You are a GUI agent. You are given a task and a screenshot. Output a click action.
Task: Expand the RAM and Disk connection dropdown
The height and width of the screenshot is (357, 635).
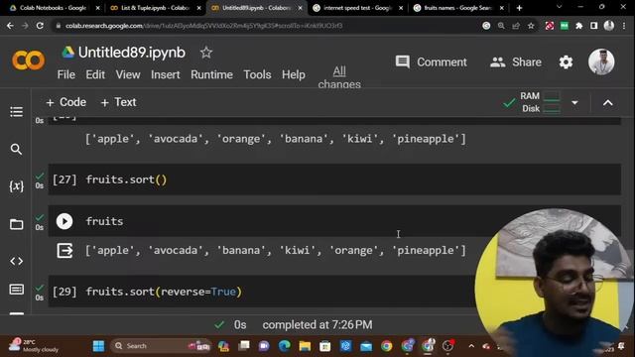click(x=574, y=103)
